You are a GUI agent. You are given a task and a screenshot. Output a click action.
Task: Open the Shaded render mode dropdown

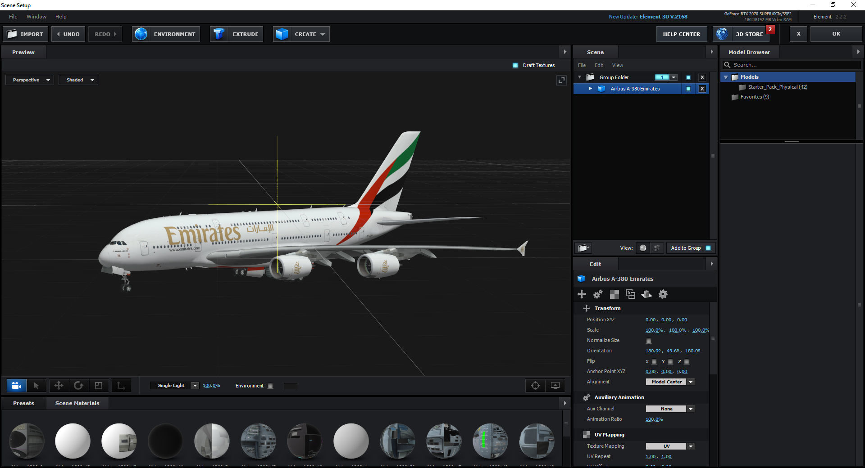point(78,80)
